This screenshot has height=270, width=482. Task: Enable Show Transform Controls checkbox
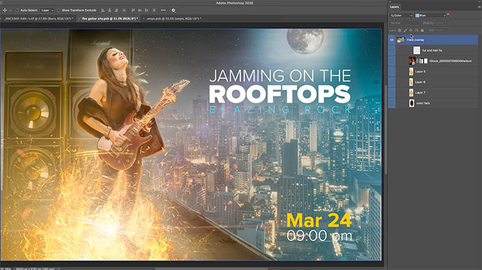point(58,10)
